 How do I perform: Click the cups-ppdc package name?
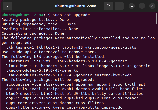tap(112, 107)
